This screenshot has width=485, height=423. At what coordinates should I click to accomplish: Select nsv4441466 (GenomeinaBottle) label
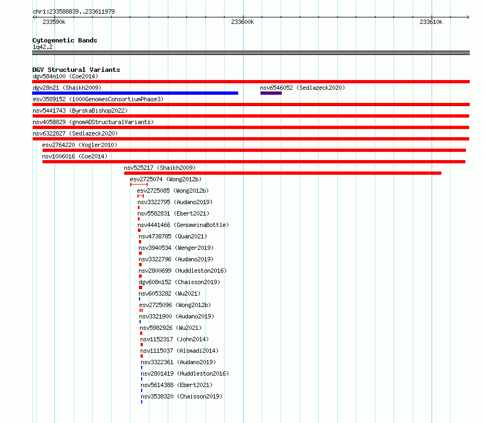tap(183, 225)
